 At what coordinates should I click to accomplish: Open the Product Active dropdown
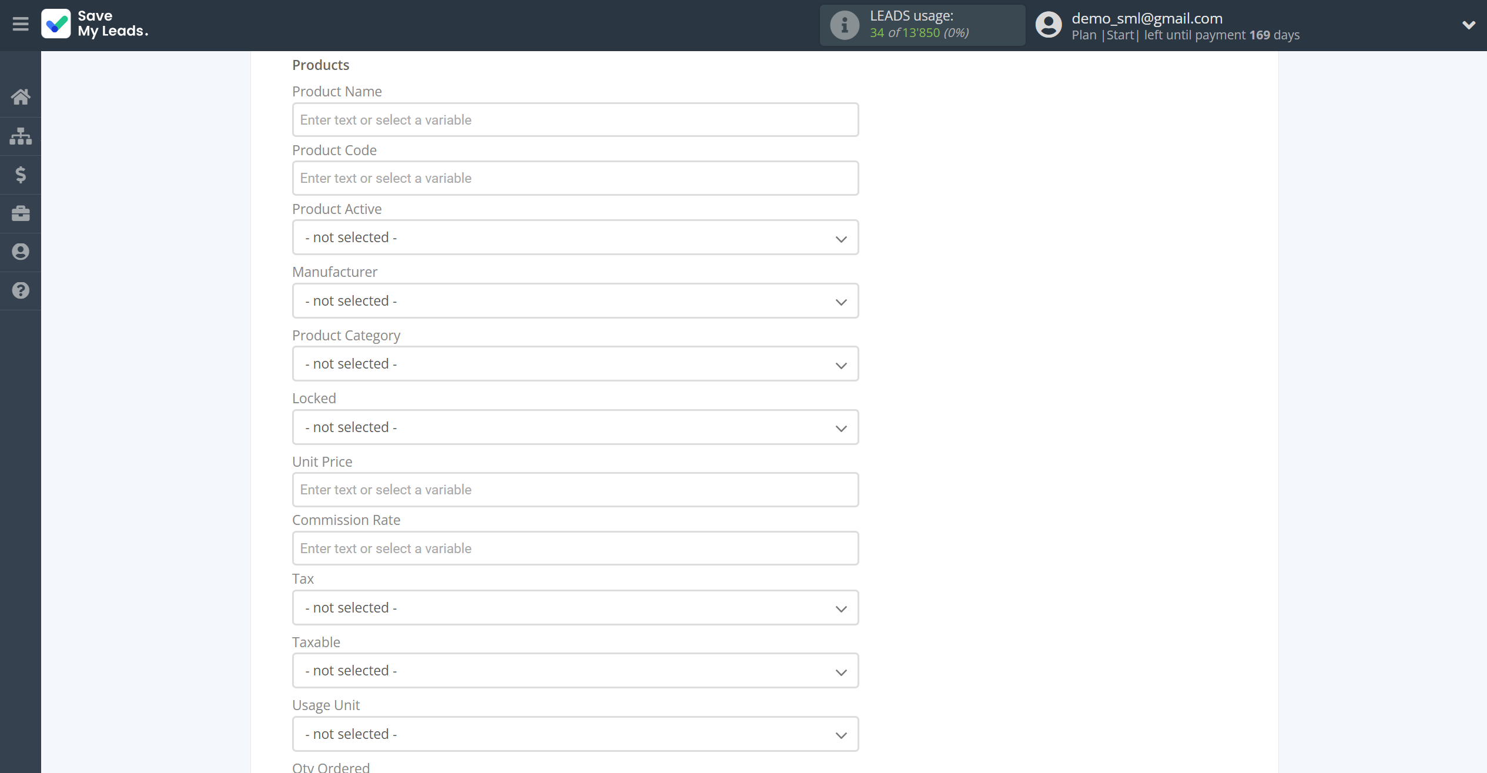(575, 237)
